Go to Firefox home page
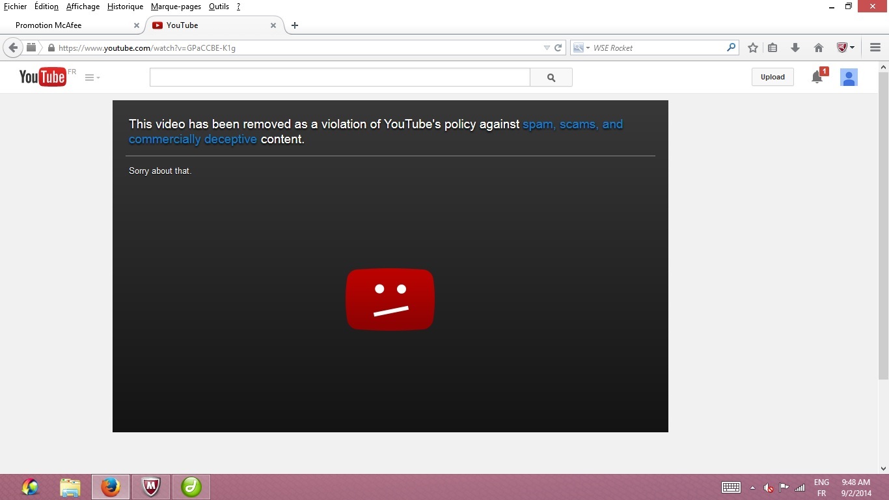 pyautogui.click(x=819, y=48)
